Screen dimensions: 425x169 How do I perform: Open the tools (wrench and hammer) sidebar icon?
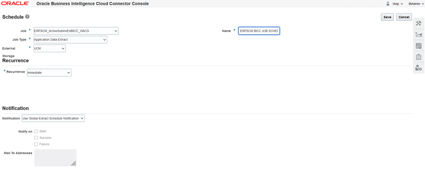click(418, 24)
